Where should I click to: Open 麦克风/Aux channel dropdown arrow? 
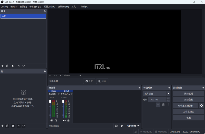pos(71,94)
